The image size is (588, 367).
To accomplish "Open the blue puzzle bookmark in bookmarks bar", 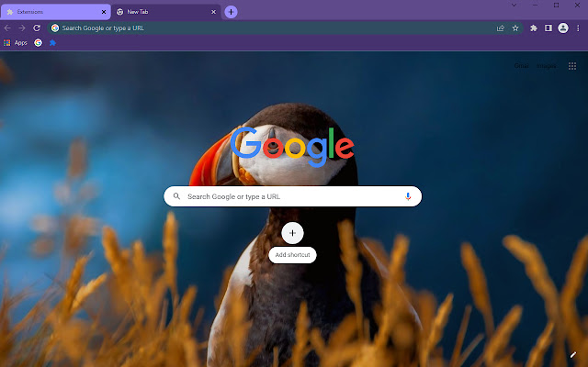I will [x=53, y=43].
